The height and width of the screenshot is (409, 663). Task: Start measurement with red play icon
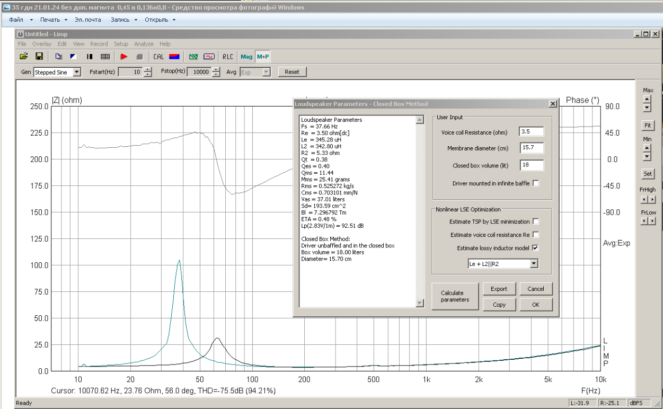[124, 57]
